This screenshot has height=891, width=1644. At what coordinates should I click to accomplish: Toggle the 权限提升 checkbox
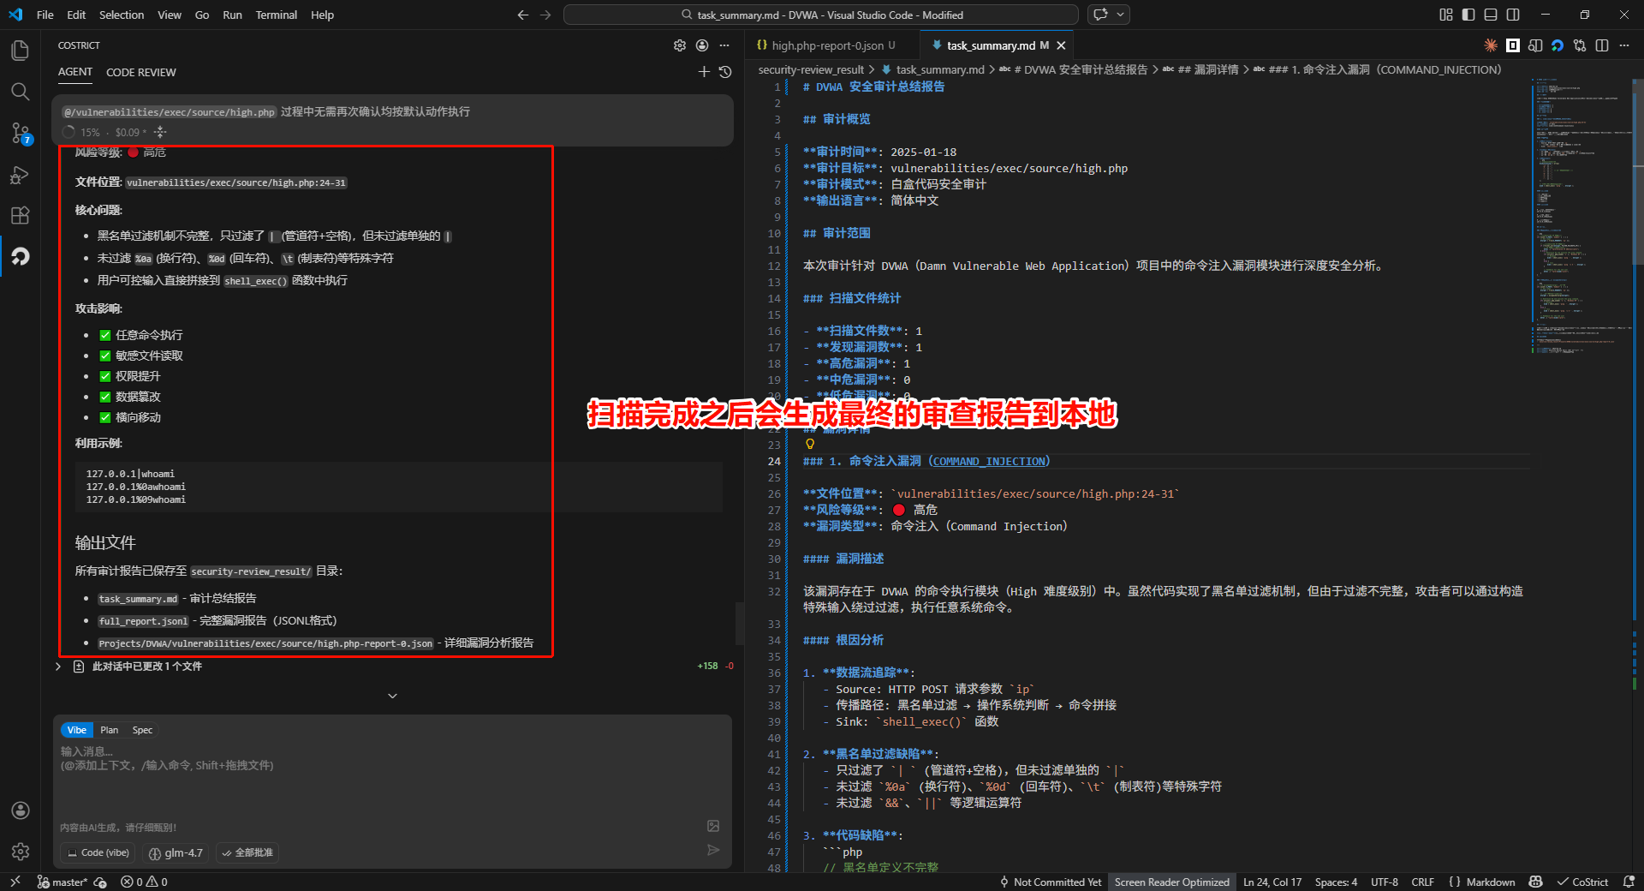105,376
